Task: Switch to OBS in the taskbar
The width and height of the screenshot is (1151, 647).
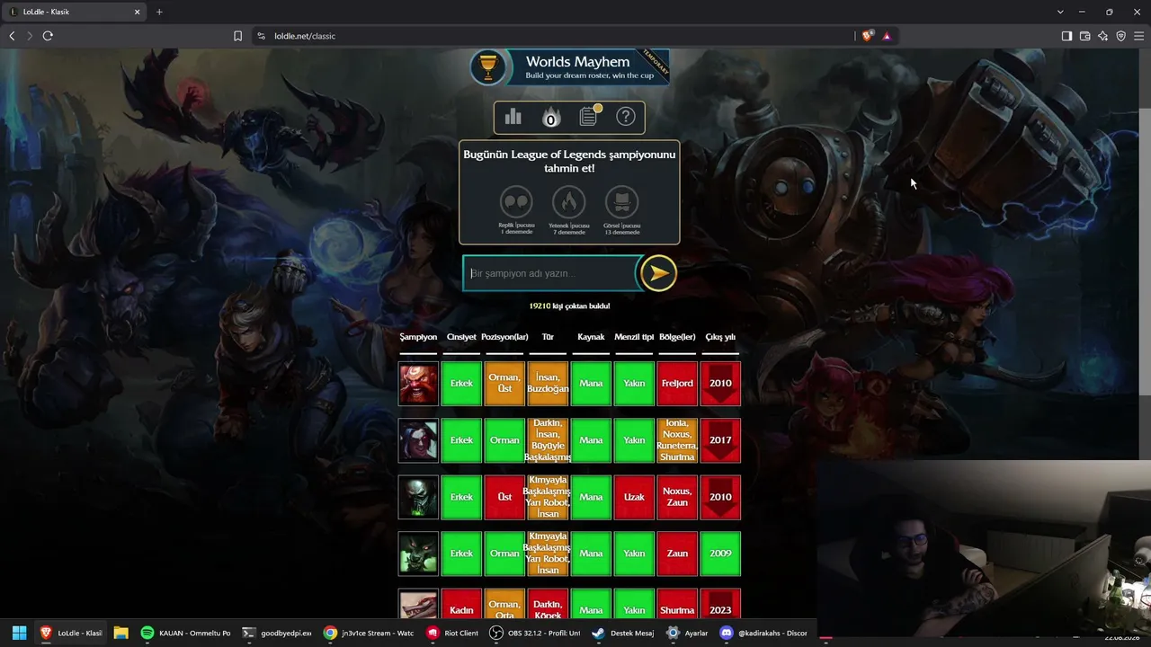Action: (535, 633)
